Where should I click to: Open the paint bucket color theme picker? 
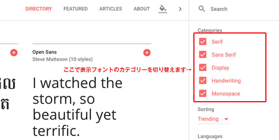click(x=163, y=9)
